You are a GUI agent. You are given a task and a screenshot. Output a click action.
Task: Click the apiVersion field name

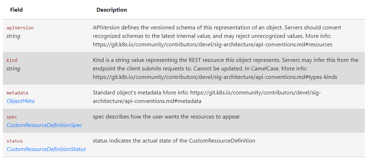click(x=20, y=28)
